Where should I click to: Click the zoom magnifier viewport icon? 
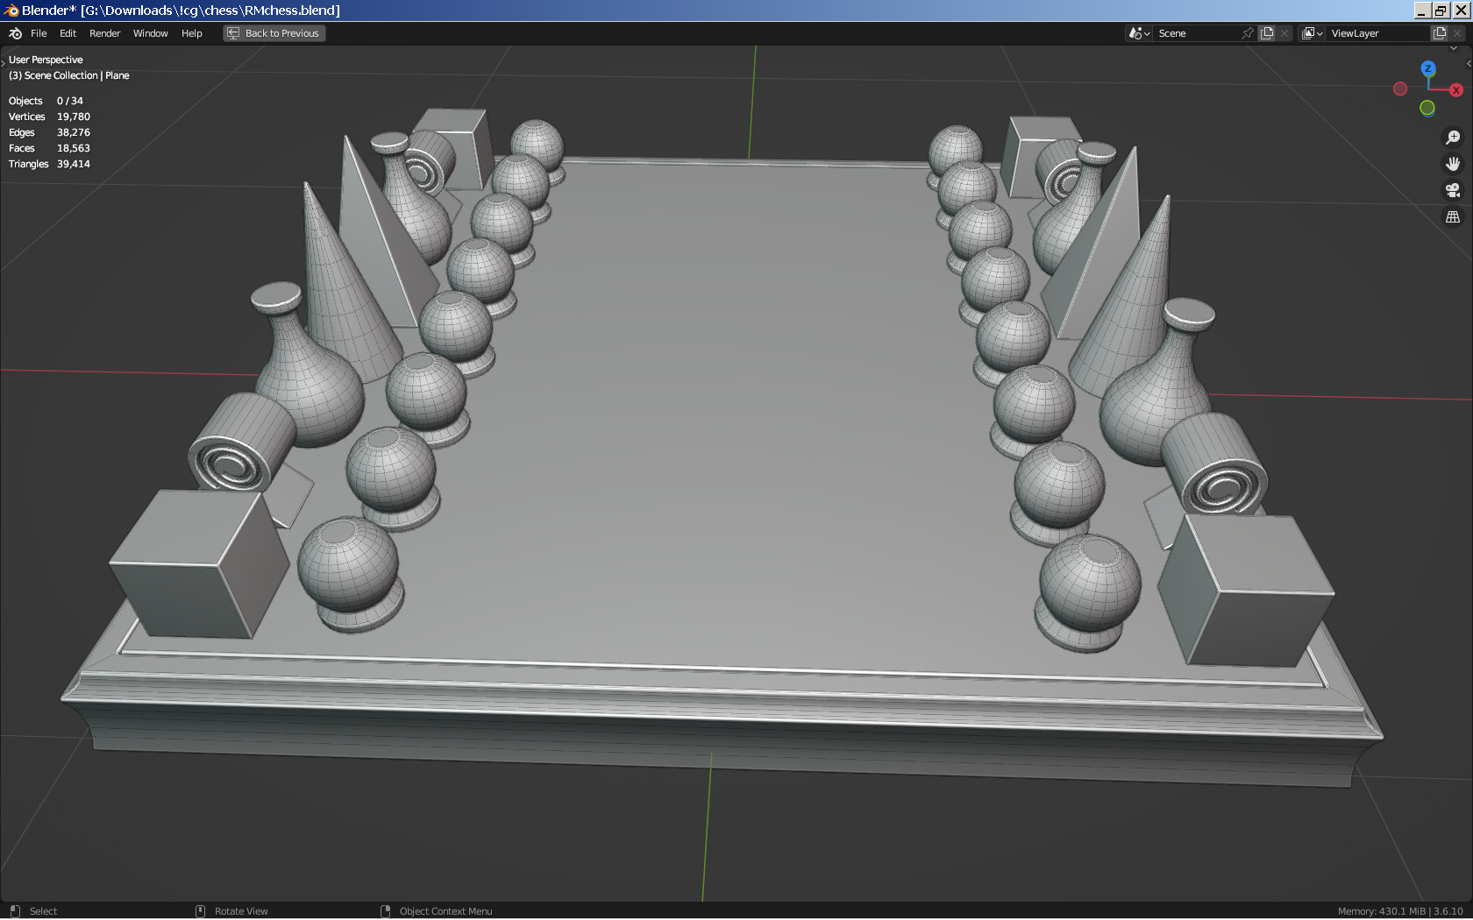1453,138
